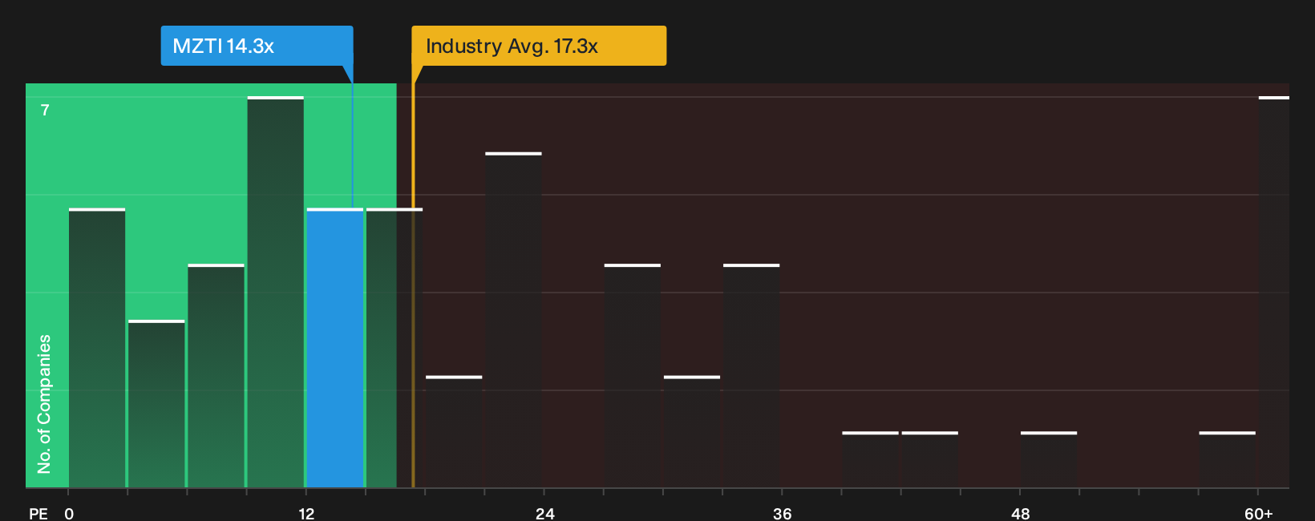Click the blue MZTI 14.3x label

point(257,46)
